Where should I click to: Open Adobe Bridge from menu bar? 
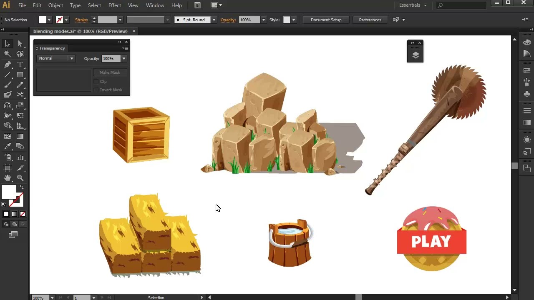click(x=198, y=5)
